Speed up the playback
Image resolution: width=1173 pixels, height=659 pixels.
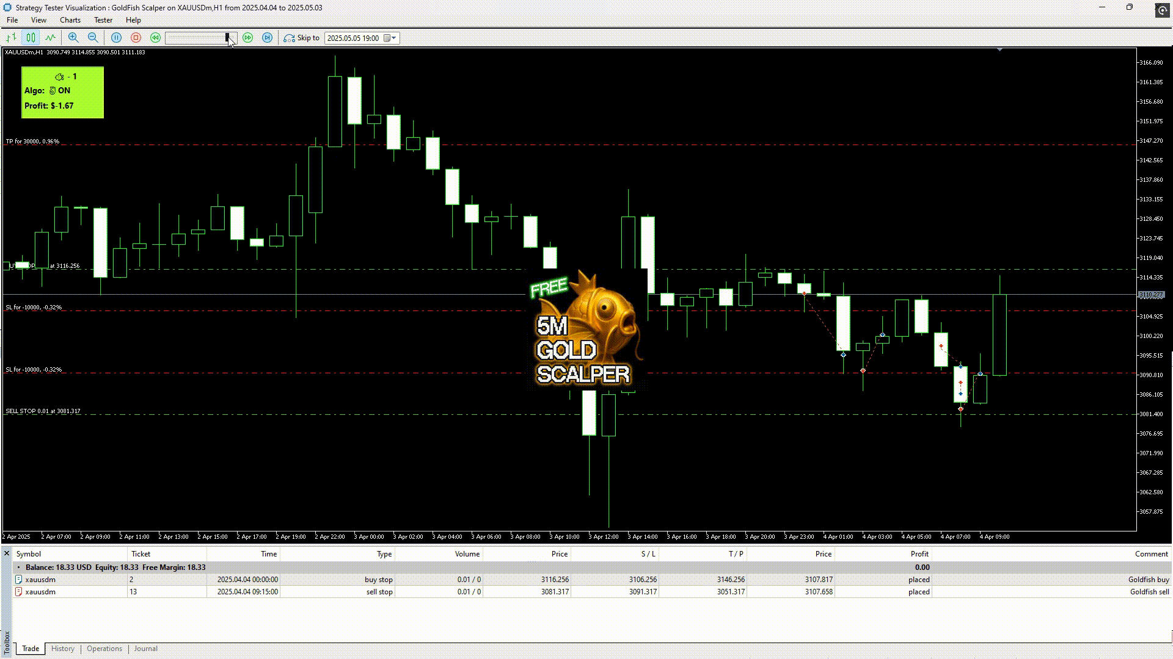pos(247,38)
